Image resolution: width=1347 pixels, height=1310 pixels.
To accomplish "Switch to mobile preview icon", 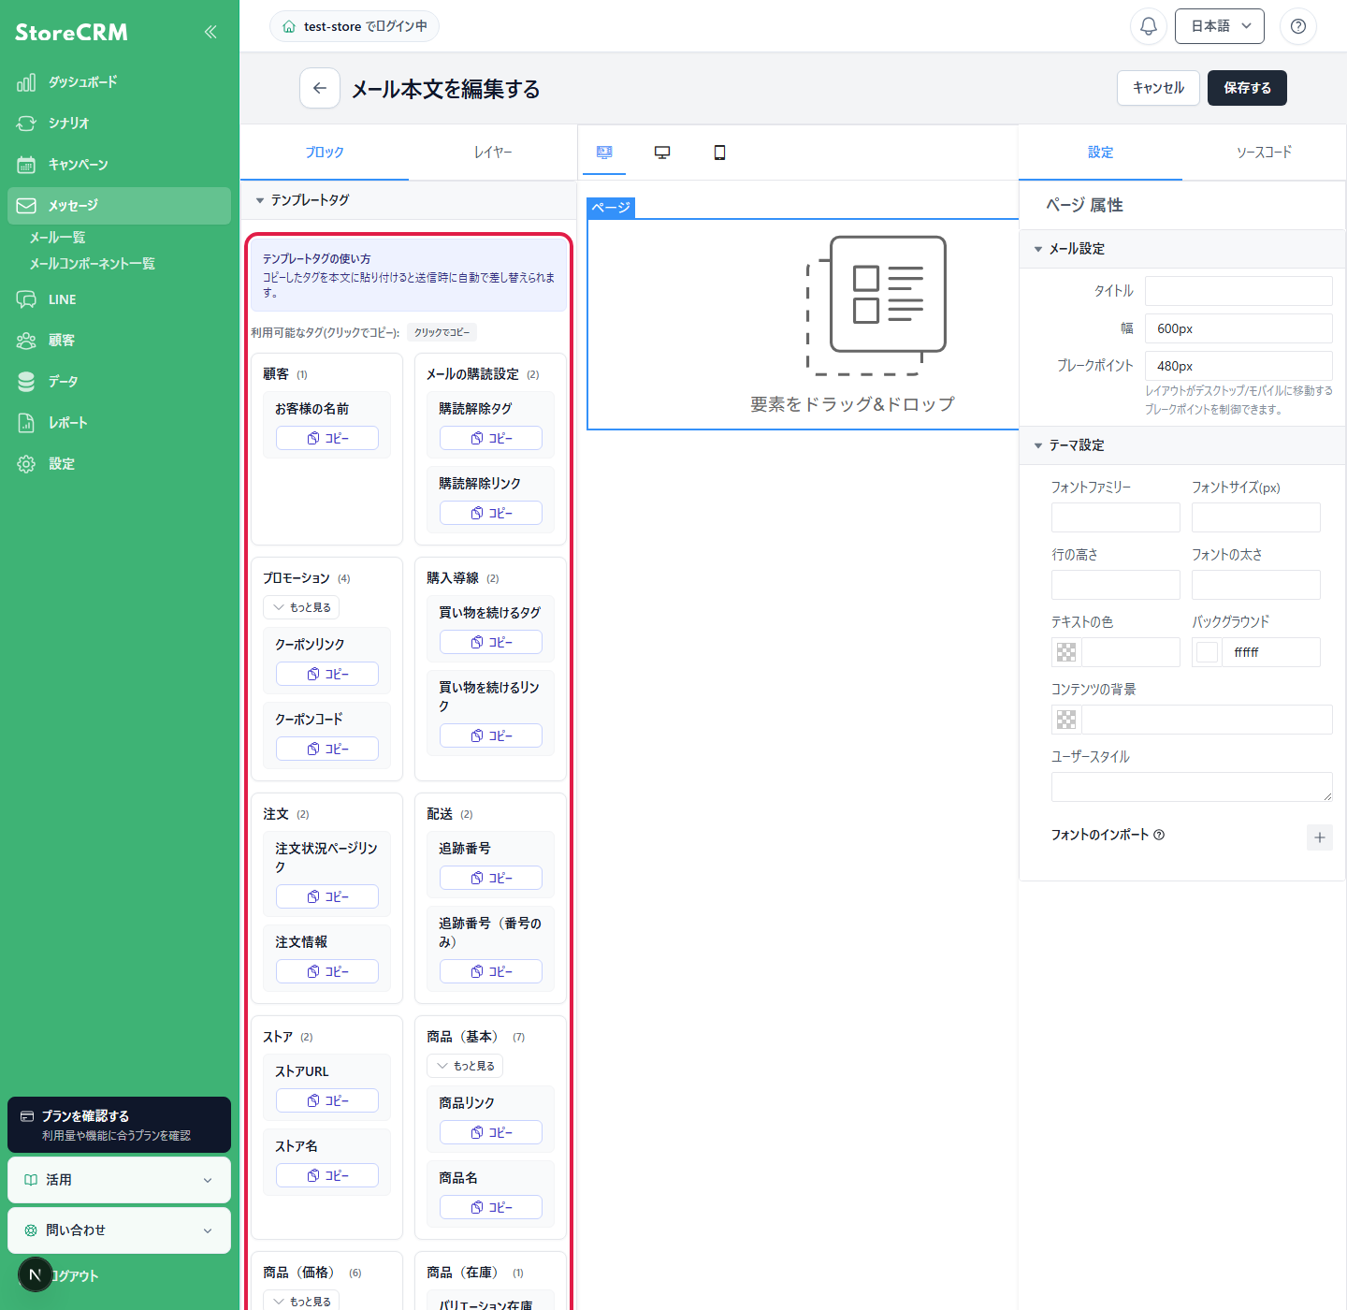I will [x=719, y=153].
